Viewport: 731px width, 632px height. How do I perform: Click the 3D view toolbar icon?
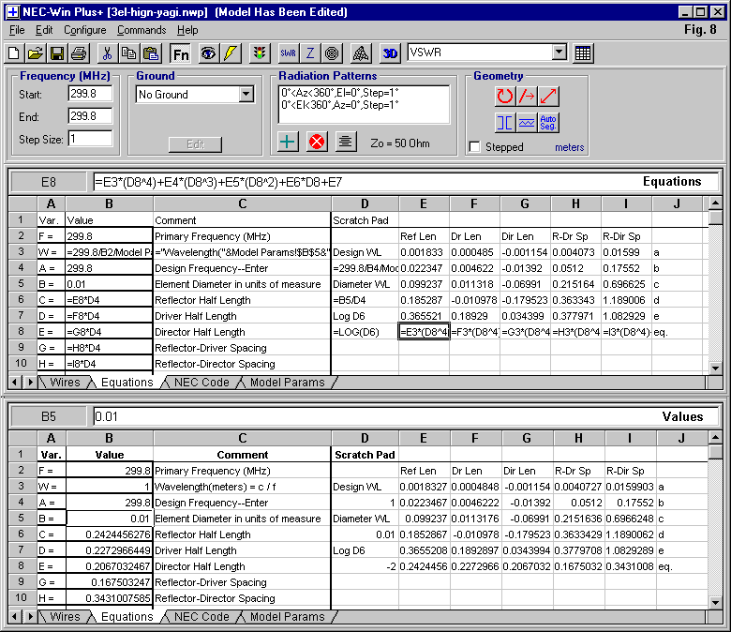point(391,53)
